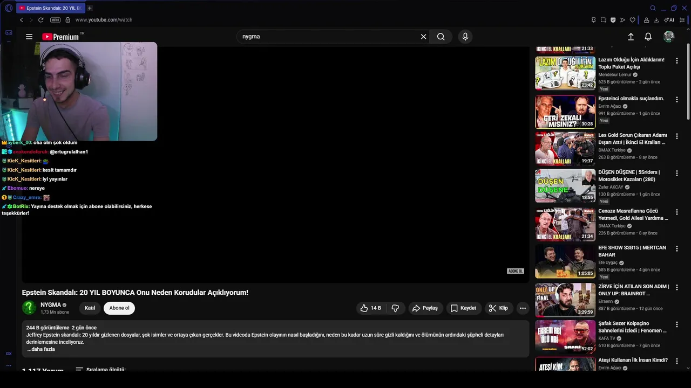This screenshot has width=691, height=388.
Task: Open the NYGMA channel question-mark avatar
Action: pos(29,308)
